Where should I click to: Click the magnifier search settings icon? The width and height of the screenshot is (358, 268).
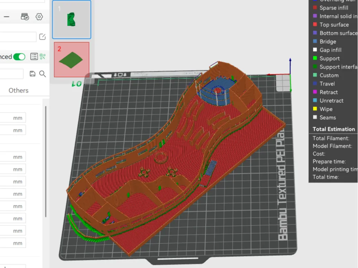tap(43, 74)
